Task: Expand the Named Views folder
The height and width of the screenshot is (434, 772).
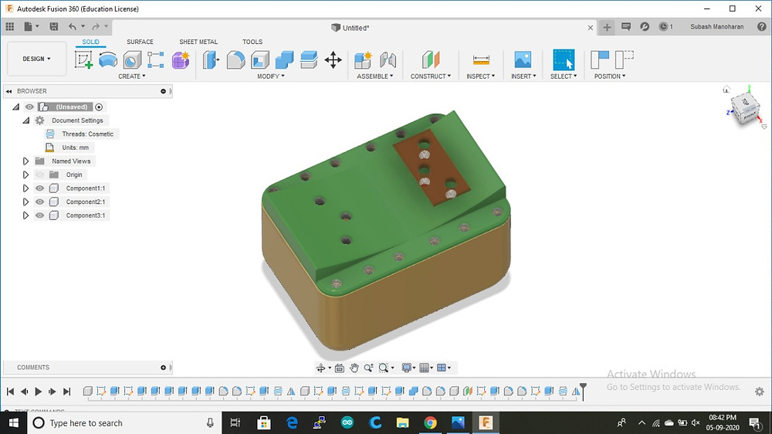Action: coord(25,161)
